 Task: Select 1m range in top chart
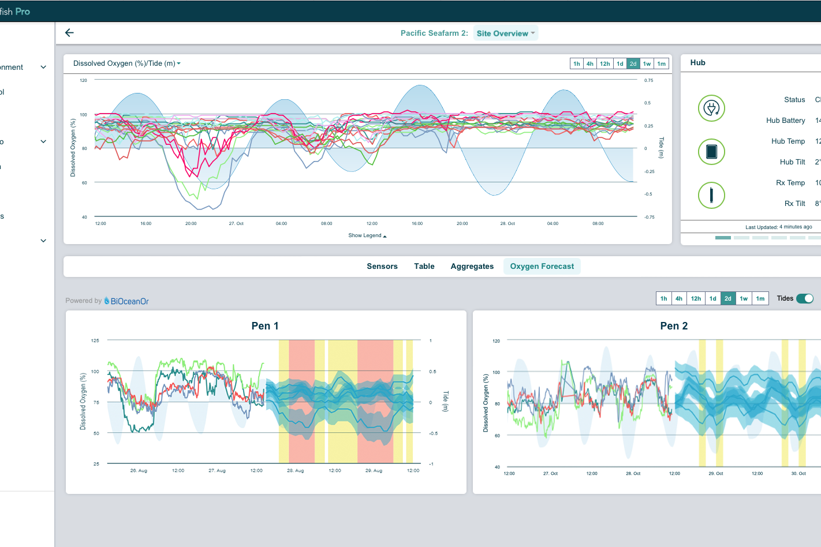click(662, 63)
